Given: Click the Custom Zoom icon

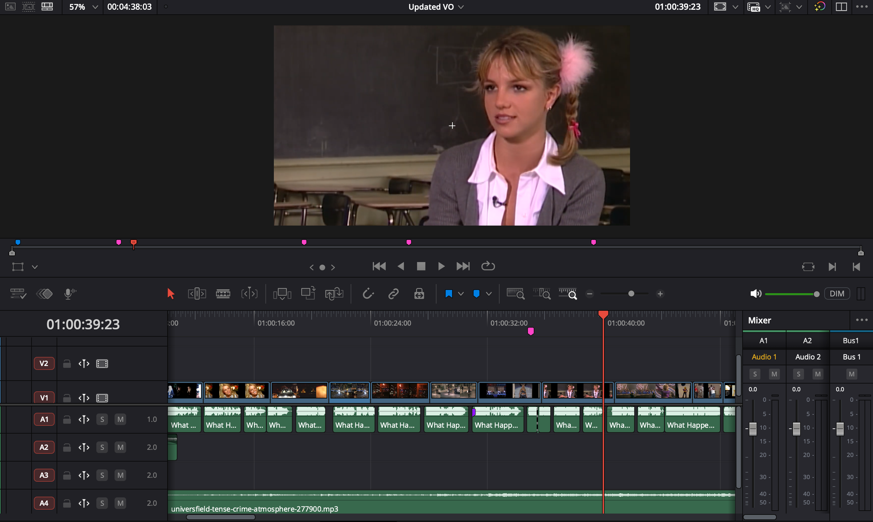Looking at the screenshot, I should 568,294.
